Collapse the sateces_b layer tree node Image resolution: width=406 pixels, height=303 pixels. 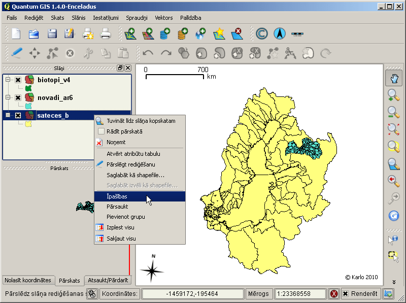(x=8, y=115)
